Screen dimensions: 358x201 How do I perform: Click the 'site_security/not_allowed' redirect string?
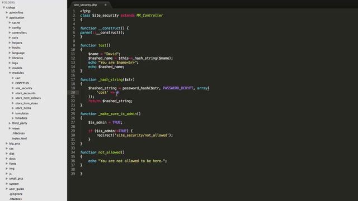coord(142,135)
